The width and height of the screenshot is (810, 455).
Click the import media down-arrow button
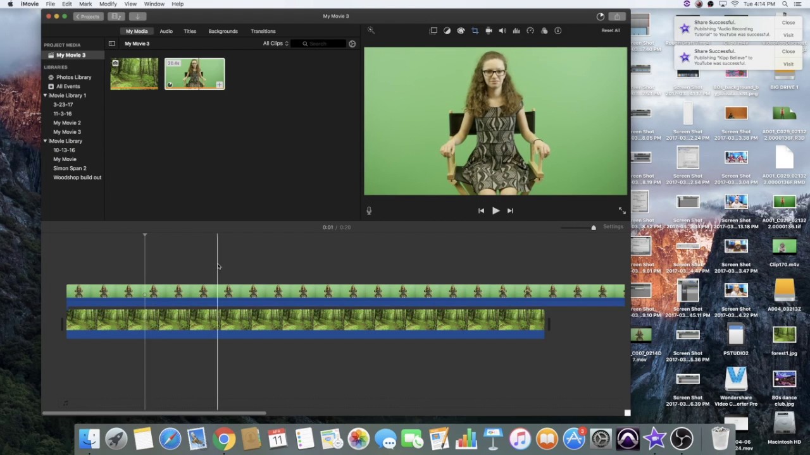137,16
